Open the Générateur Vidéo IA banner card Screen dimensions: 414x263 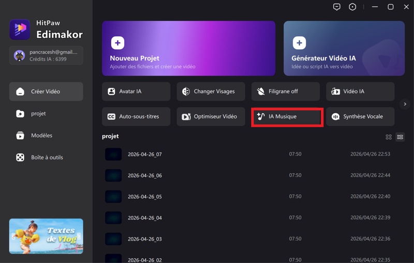click(344, 49)
